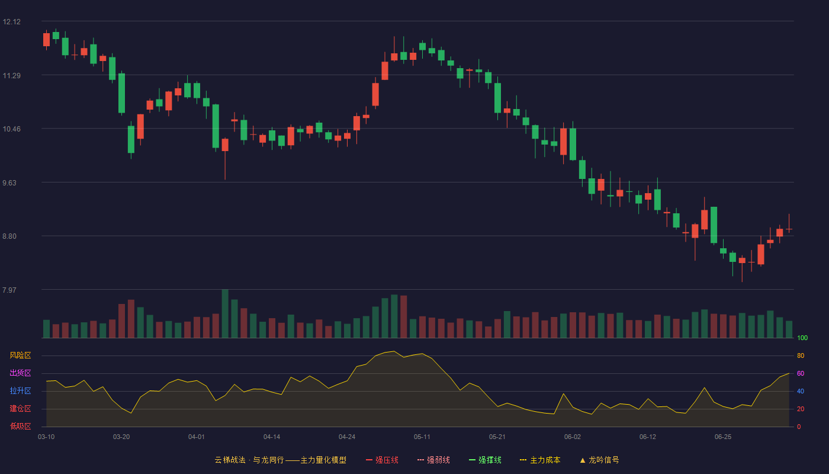
Task: Click the red line marker beside 强压线
Action: 369,460
